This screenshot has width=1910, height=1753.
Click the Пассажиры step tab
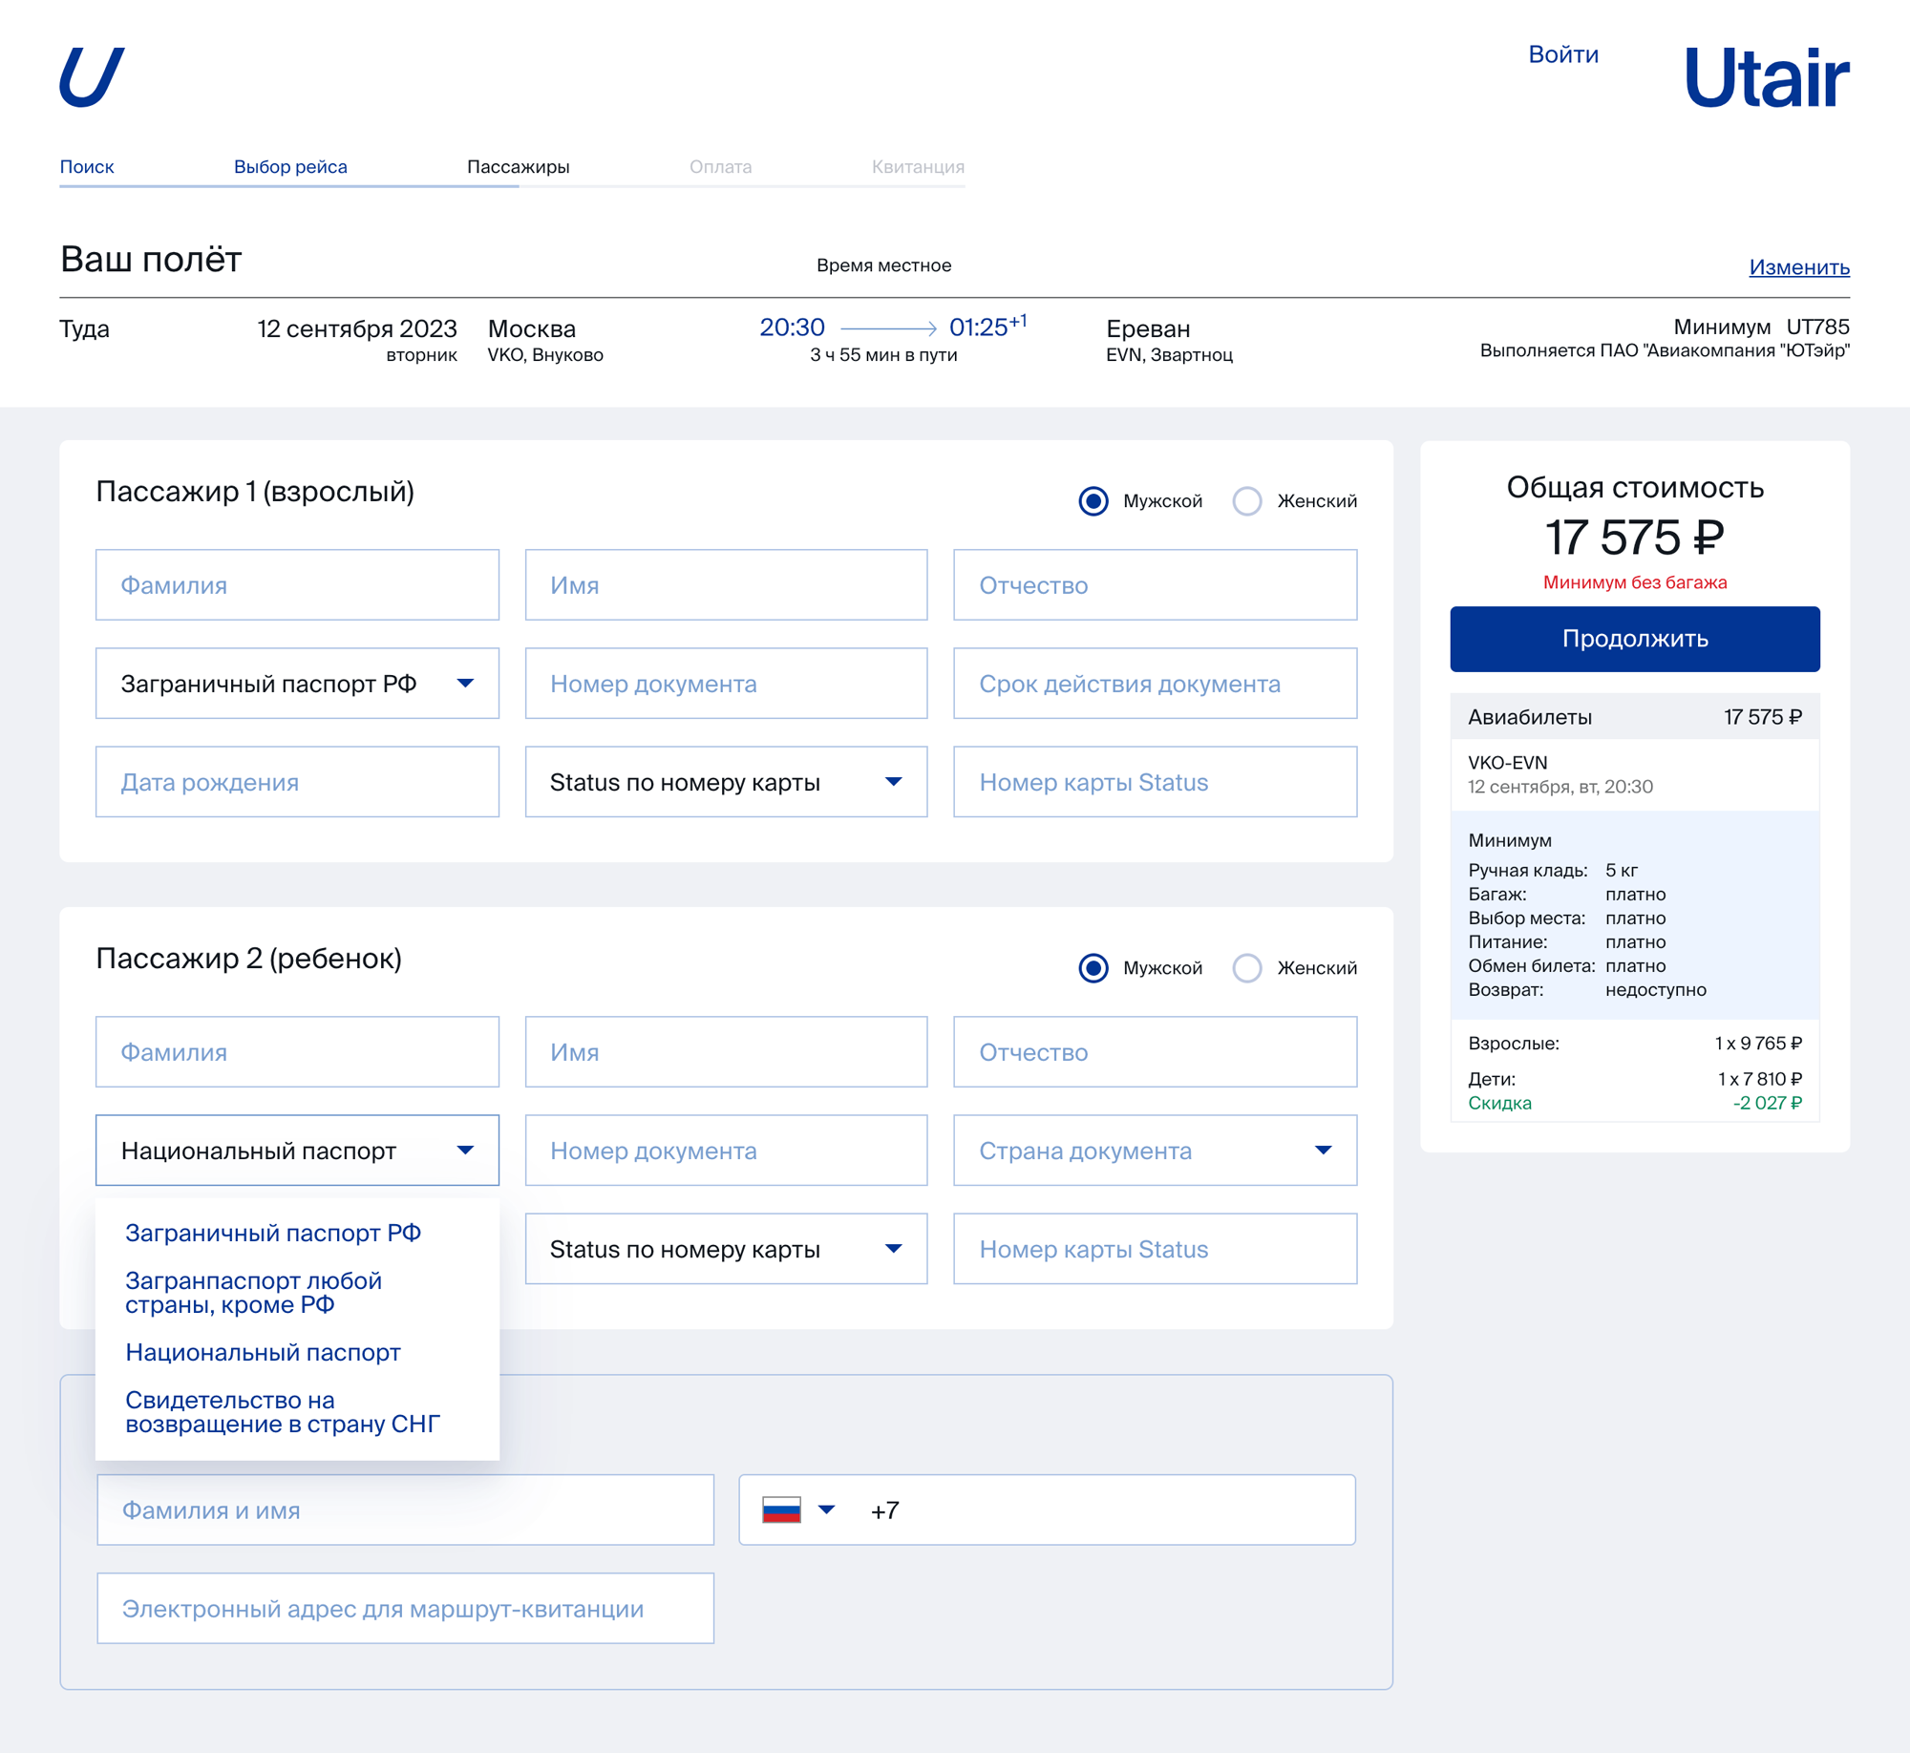coord(519,167)
